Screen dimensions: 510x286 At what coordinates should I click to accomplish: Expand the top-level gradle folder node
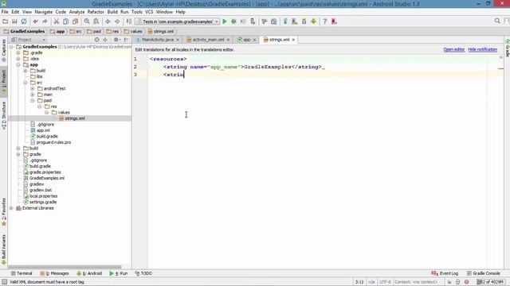point(18,154)
